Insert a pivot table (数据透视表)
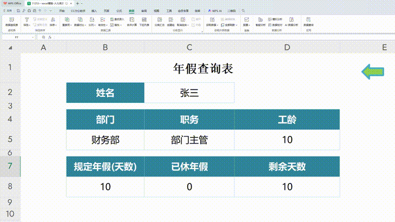395x222 pixels. pyautogui.click(x=11, y=22)
